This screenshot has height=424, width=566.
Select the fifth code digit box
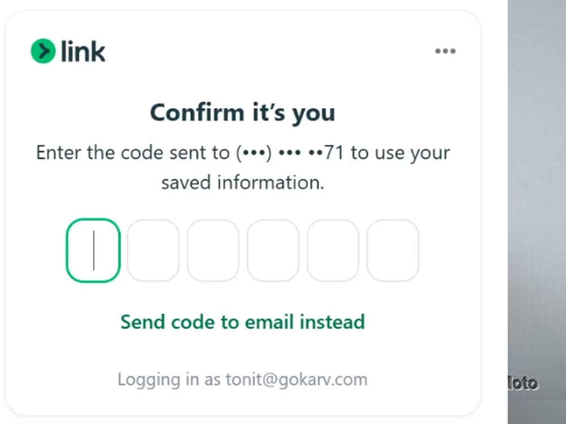333,250
